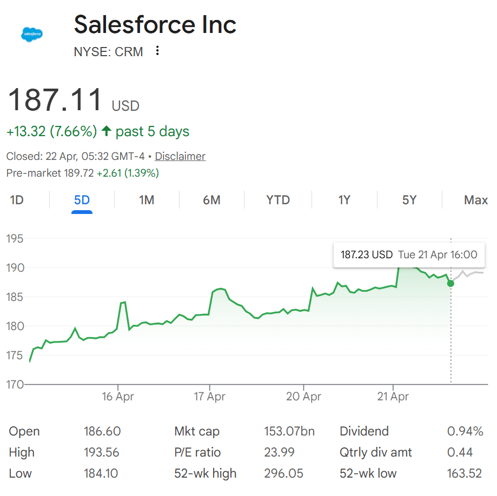Screen dimensions: 497x496
Task: Click the P/E ratio label
Action: point(197,452)
